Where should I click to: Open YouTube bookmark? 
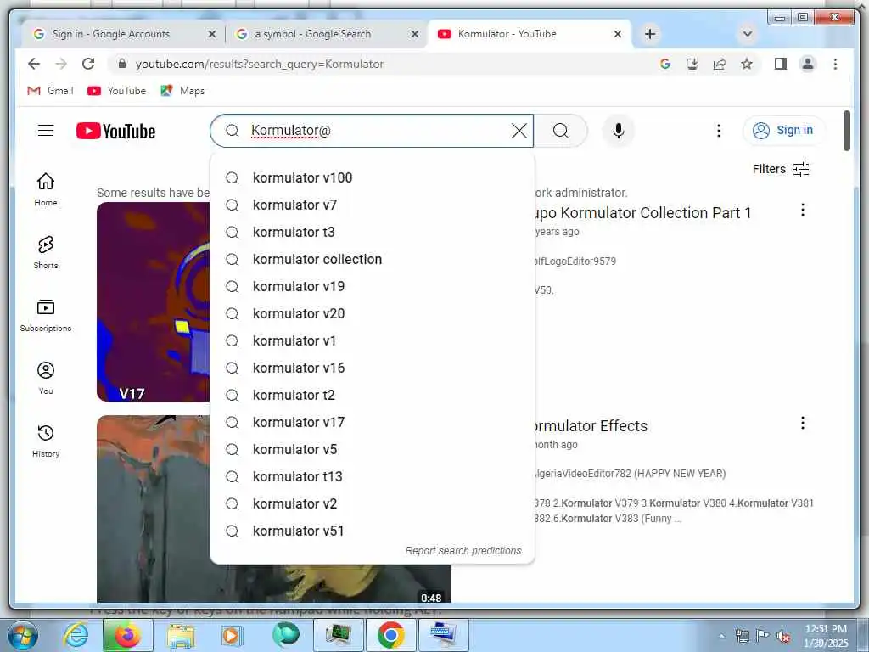(116, 90)
